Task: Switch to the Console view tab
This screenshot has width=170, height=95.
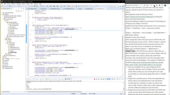Action: pos(68,79)
